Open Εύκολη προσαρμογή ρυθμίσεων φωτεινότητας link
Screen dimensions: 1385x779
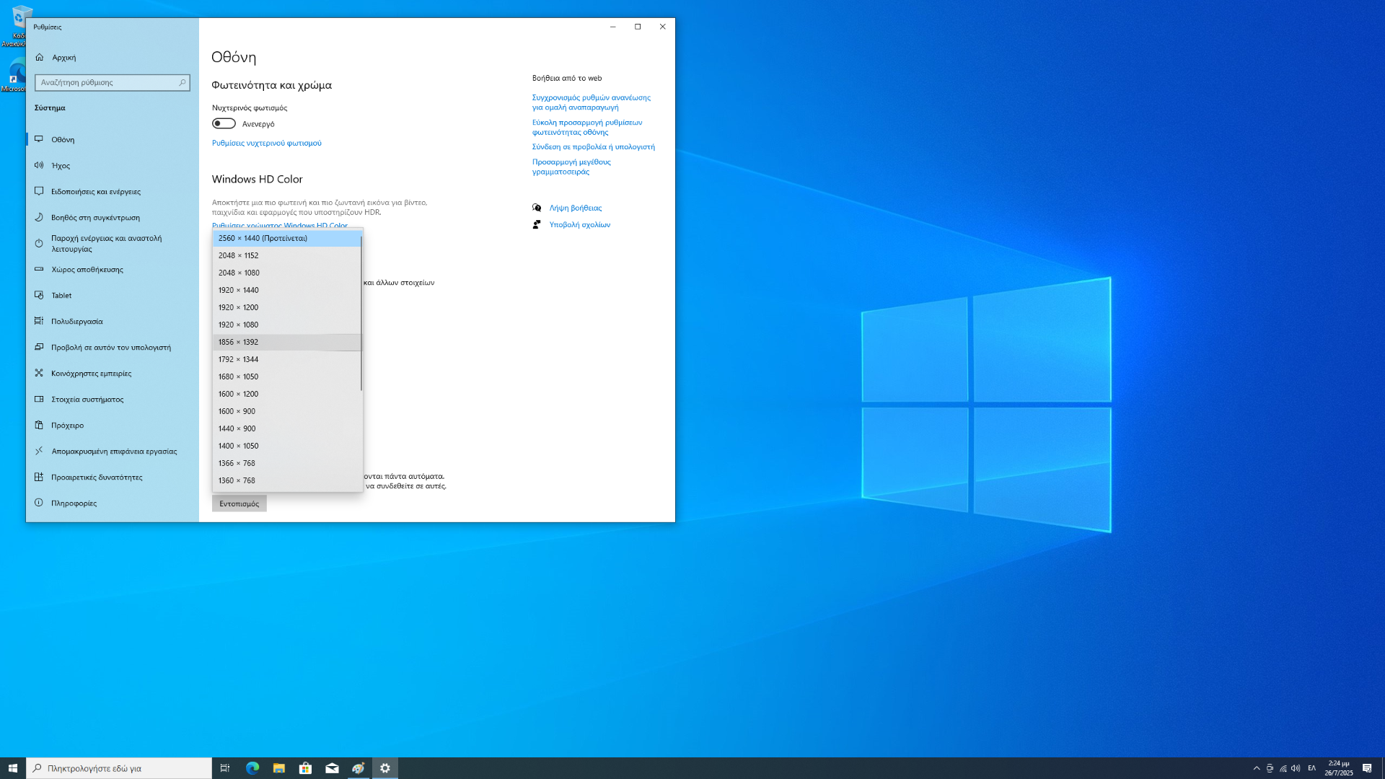pyautogui.click(x=587, y=128)
